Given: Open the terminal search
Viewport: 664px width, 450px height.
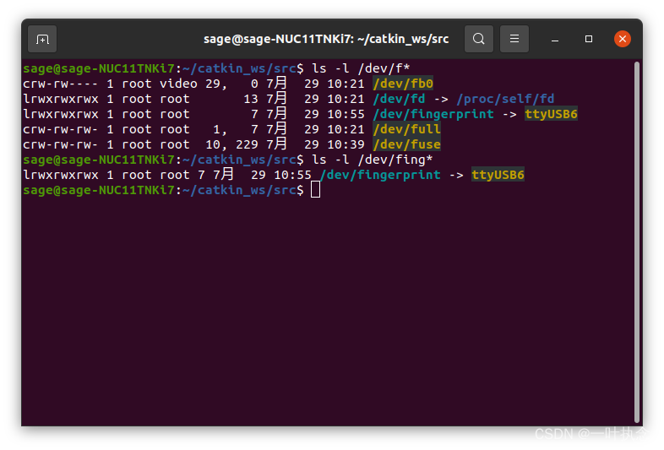Looking at the screenshot, I should (x=478, y=39).
